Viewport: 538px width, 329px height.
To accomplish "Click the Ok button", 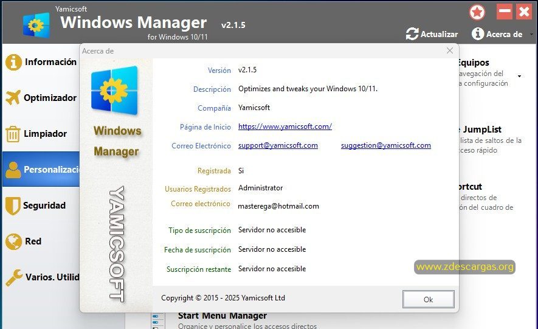I will tap(428, 299).
